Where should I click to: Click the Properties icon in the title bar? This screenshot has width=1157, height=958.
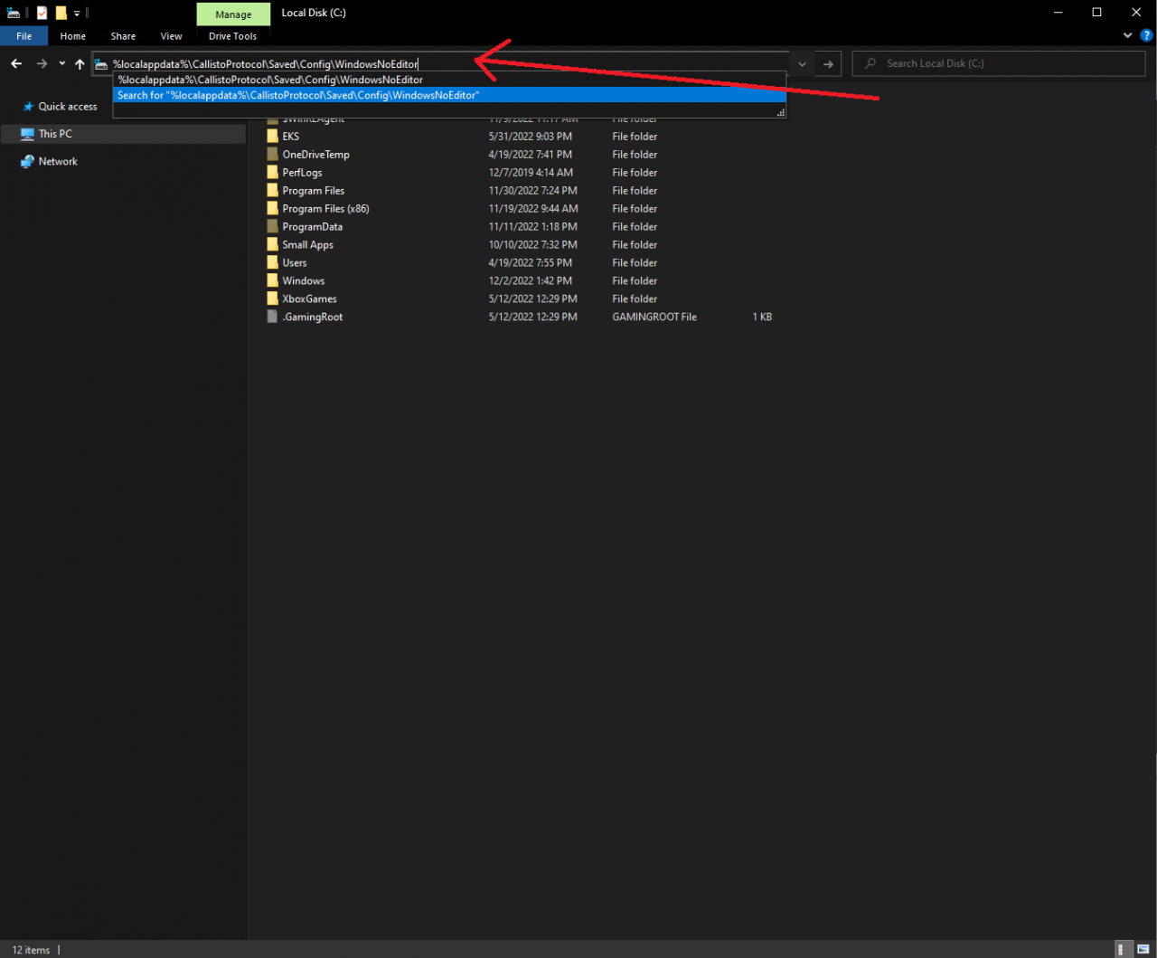[x=42, y=13]
